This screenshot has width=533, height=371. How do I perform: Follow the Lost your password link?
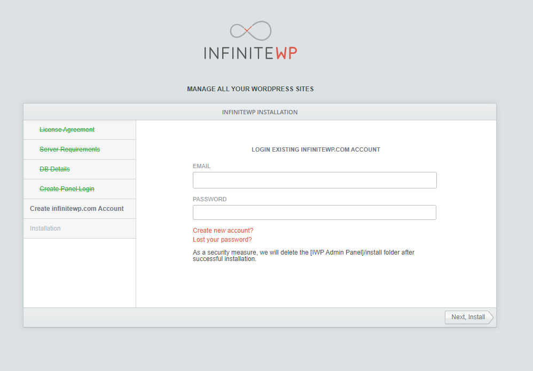222,240
